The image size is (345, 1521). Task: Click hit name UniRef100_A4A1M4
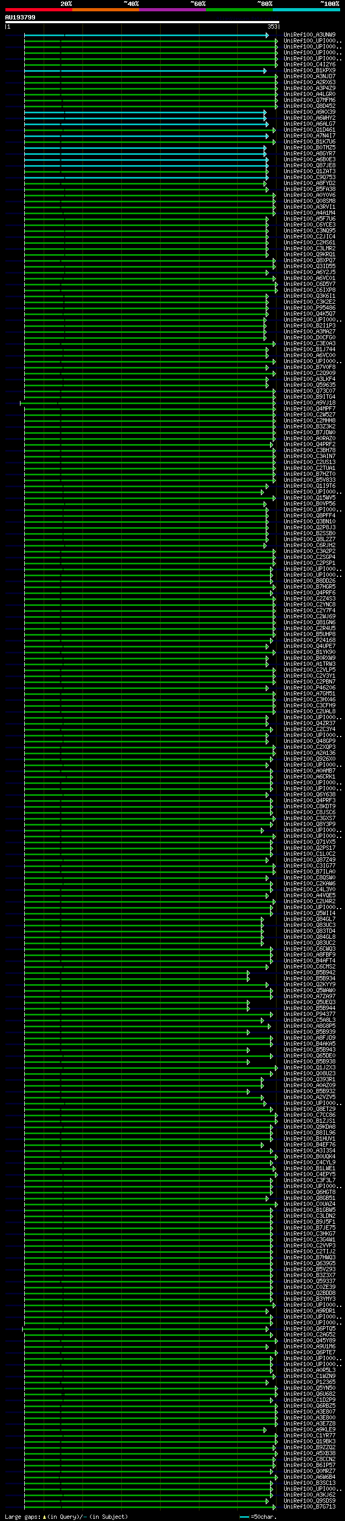[309, 213]
